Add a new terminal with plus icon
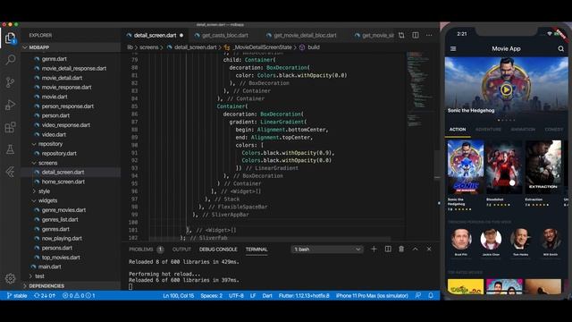Screen dimensions: 572x322 (374, 249)
